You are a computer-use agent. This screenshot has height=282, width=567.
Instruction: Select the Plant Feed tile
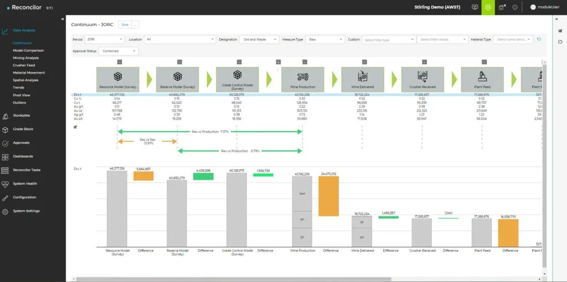tap(482, 80)
